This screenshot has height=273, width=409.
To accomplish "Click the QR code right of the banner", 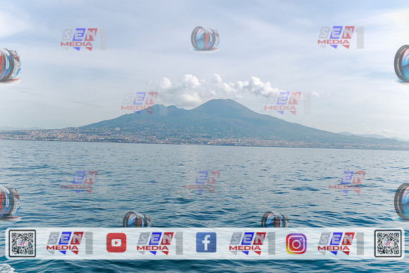I will pyautogui.click(x=388, y=243).
